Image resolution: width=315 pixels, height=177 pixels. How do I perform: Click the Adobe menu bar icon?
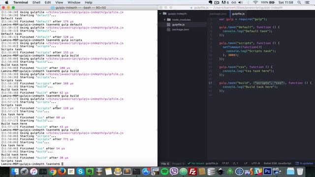click(225, 2)
